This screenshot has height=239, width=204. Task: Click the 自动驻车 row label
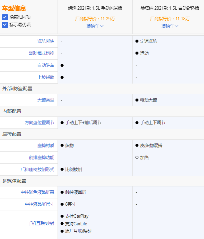46,65
